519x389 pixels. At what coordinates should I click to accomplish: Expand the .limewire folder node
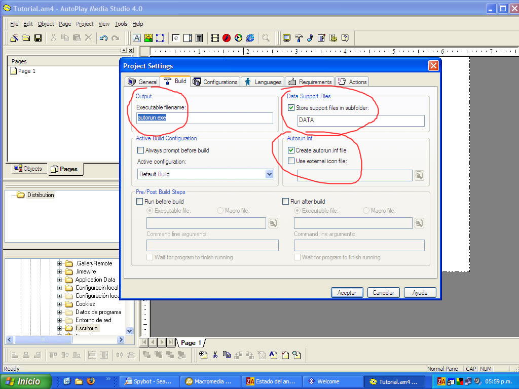point(60,271)
